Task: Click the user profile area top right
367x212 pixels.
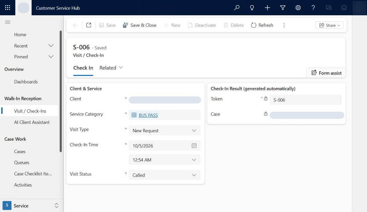Action: [x=360, y=8]
